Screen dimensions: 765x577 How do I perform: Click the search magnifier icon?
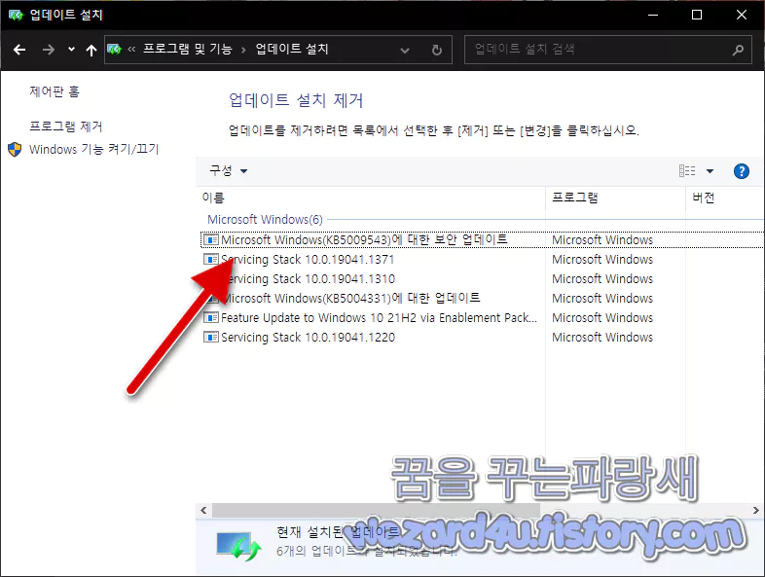[738, 50]
